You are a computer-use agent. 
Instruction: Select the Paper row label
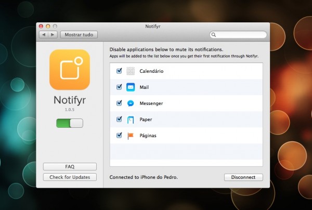146,120
